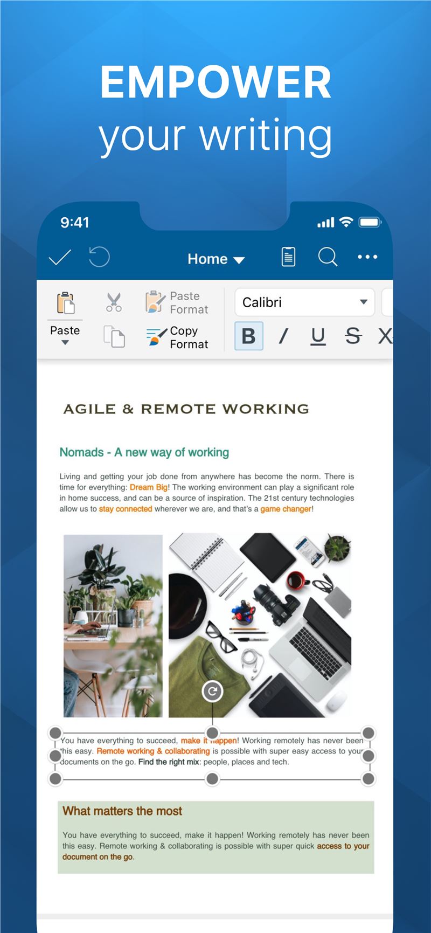Click the heading What matters the most
431x933 pixels.
122,811
